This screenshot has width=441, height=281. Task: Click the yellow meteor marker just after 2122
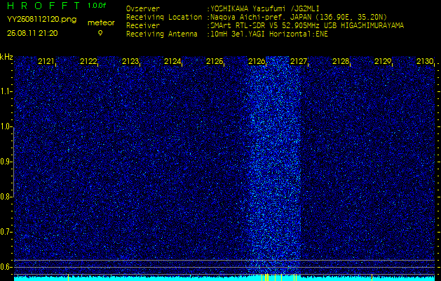[68, 277]
